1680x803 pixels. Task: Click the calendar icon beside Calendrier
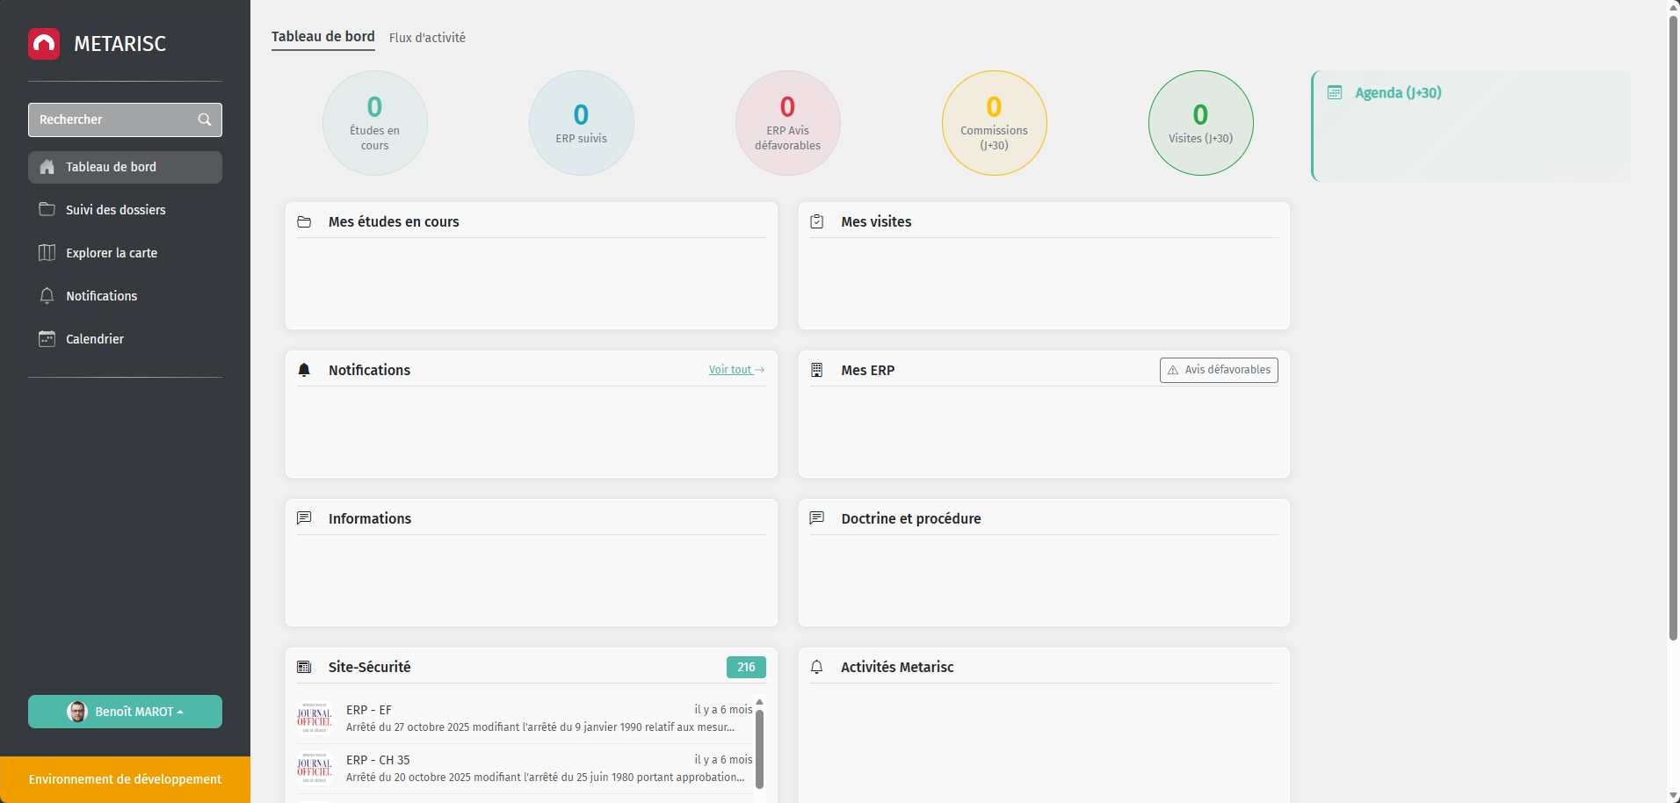coord(47,338)
